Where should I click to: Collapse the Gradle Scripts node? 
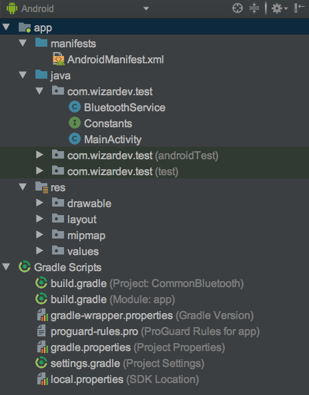tap(6, 267)
